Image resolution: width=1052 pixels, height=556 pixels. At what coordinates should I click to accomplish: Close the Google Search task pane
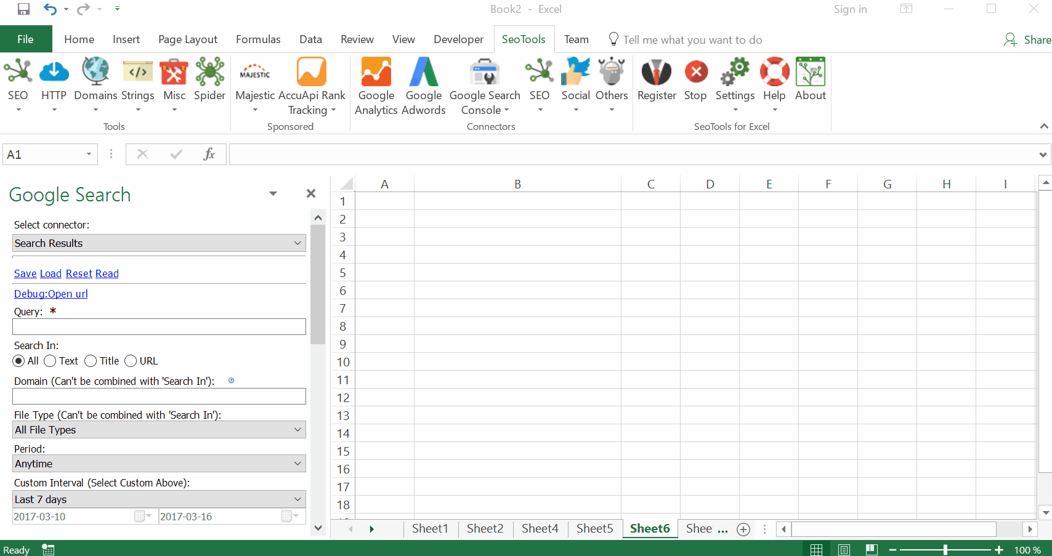pos(311,193)
